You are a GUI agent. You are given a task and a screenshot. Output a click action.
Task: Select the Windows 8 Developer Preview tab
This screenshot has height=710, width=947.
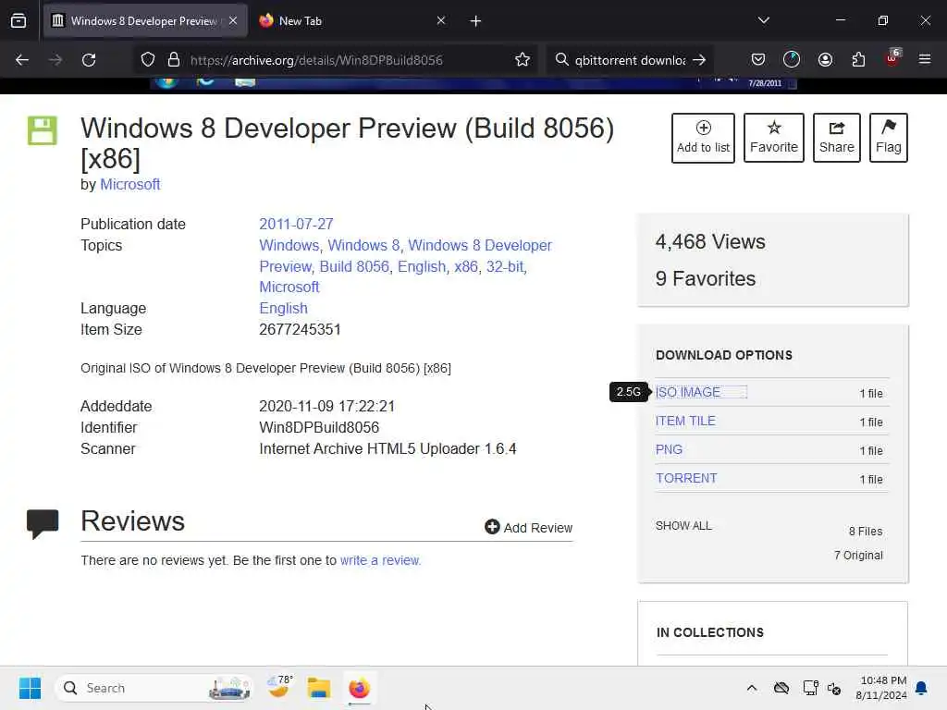tap(143, 21)
